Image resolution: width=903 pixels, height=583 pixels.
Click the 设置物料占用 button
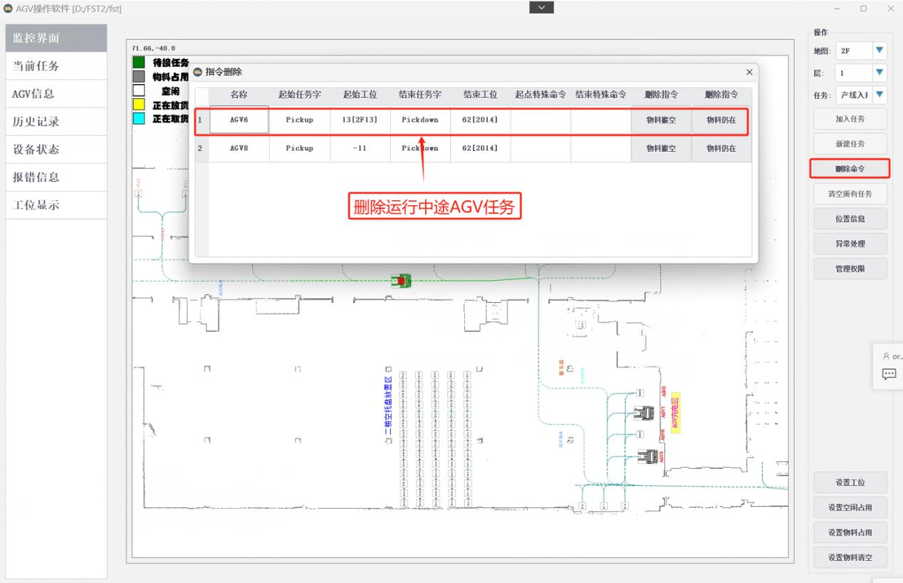coord(851,532)
